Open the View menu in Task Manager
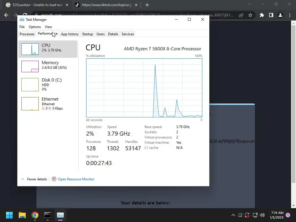 pos(48,27)
